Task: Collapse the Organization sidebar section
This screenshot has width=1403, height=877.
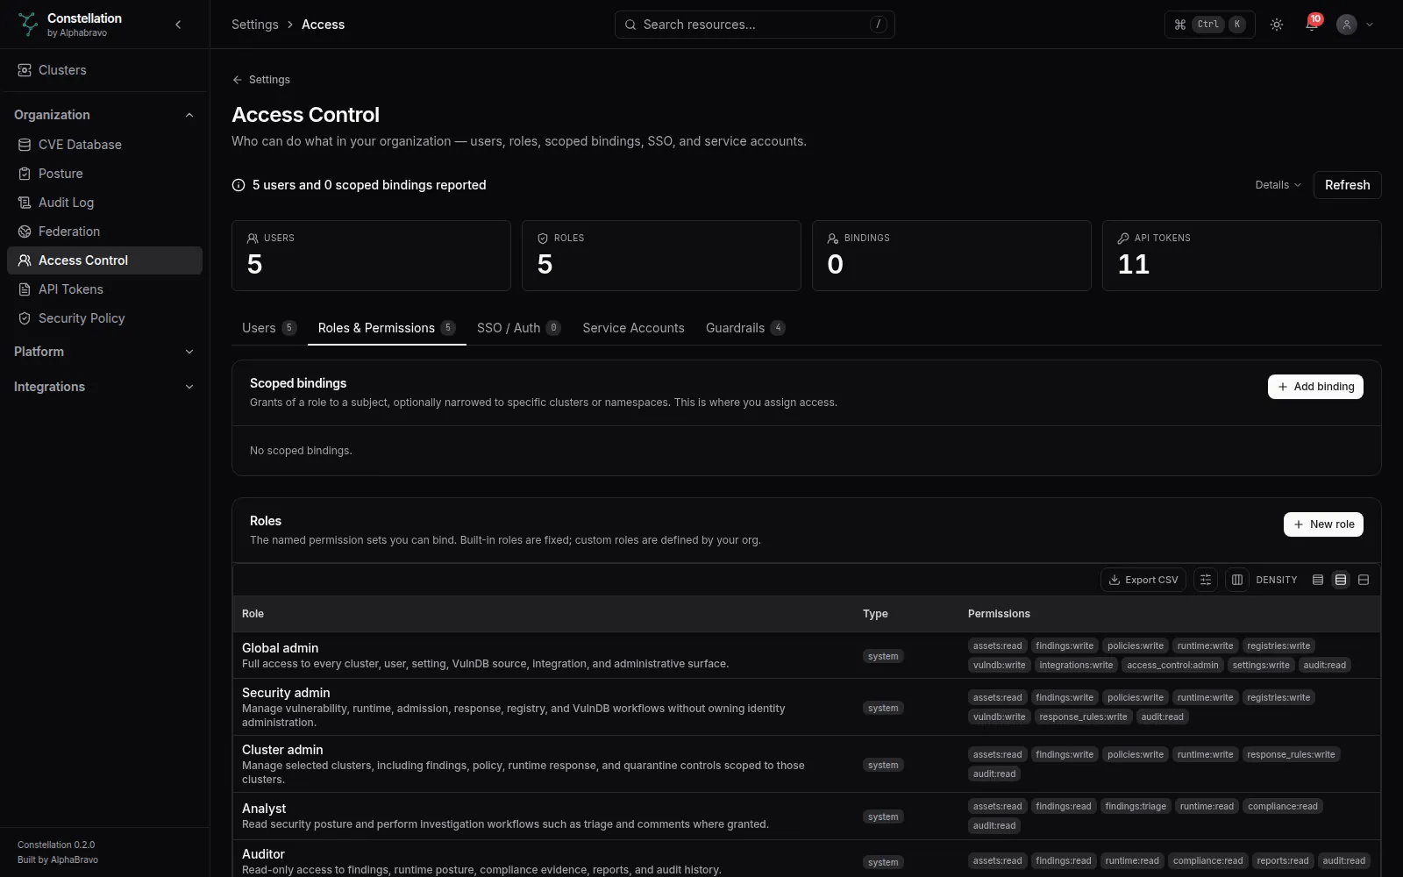Action: click(104, 115)
